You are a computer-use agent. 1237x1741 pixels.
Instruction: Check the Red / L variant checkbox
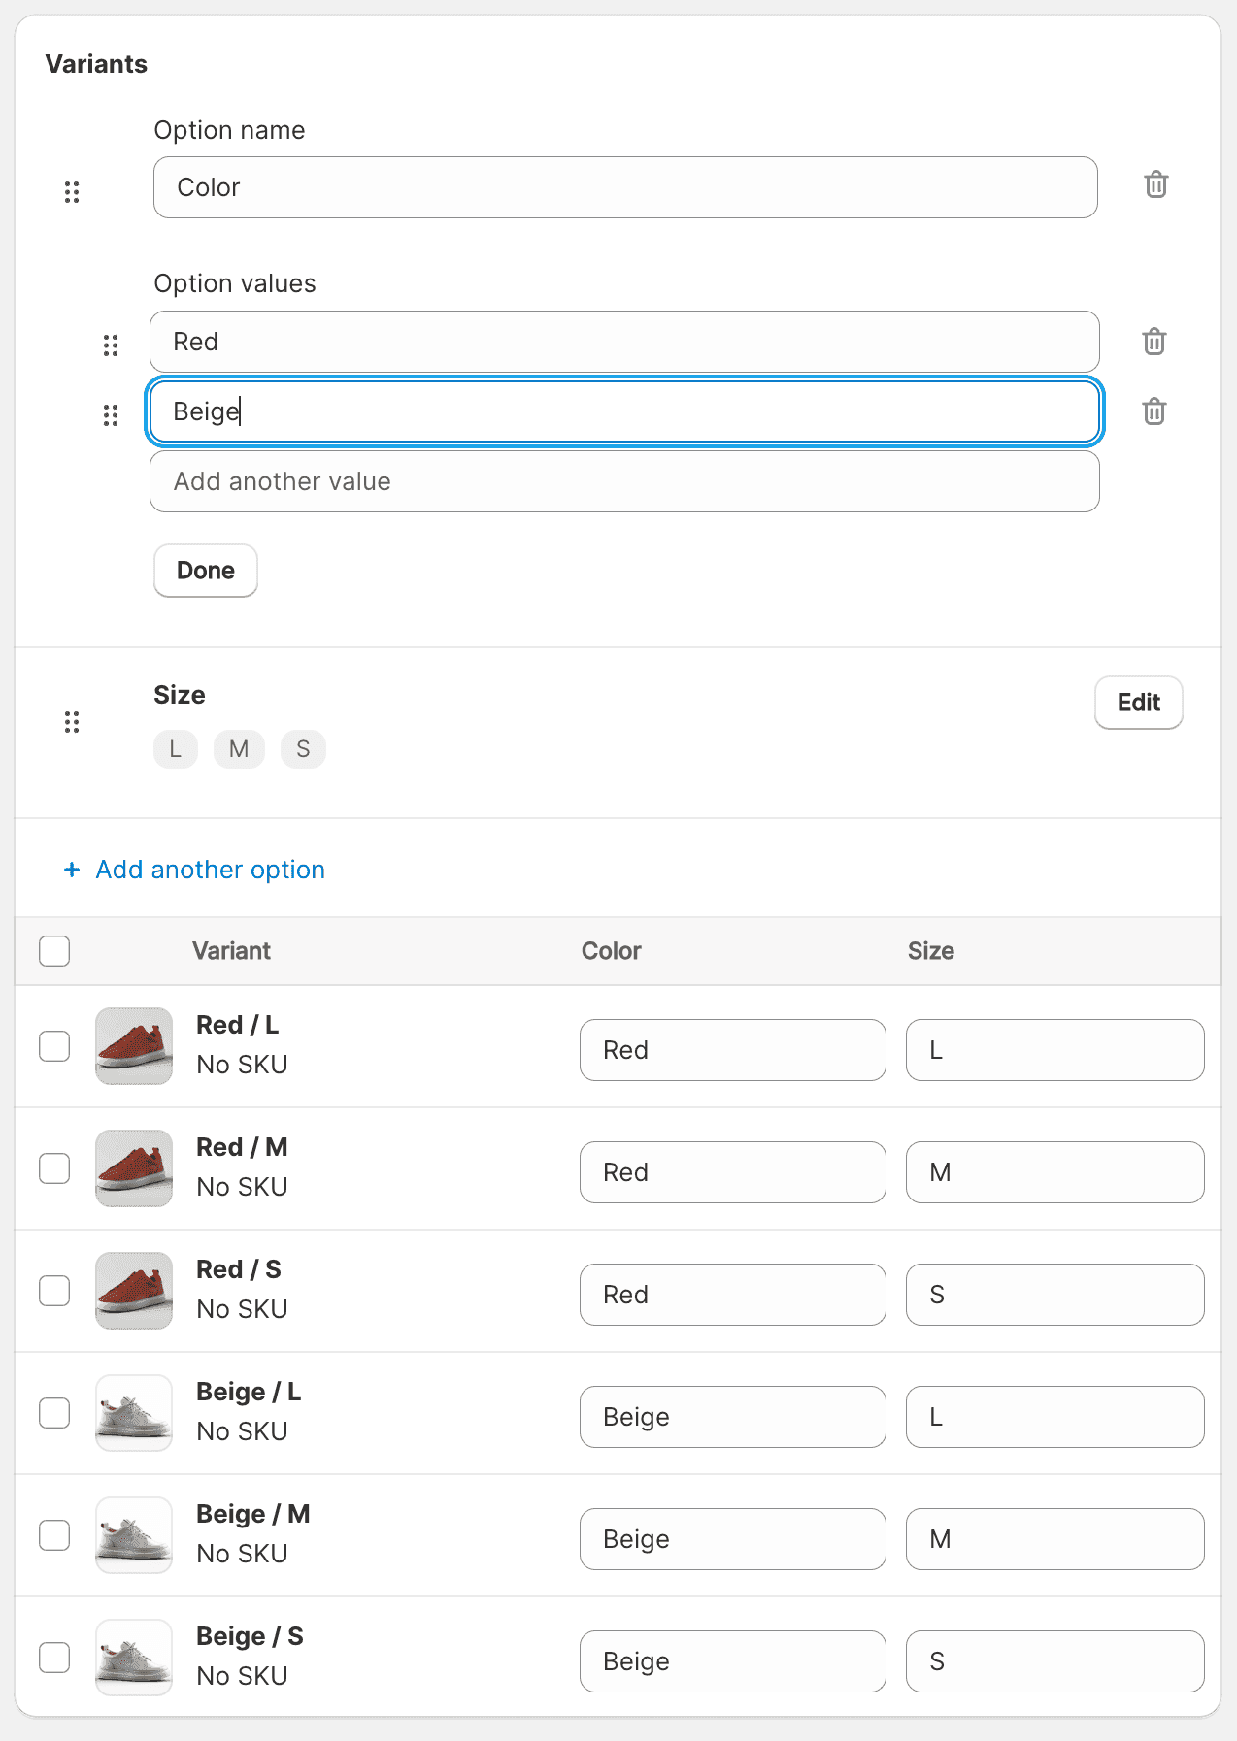click(54, 1046)
